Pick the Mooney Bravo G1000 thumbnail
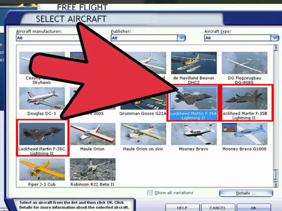The width and height of the screenshot is (282, 211). 244,134
